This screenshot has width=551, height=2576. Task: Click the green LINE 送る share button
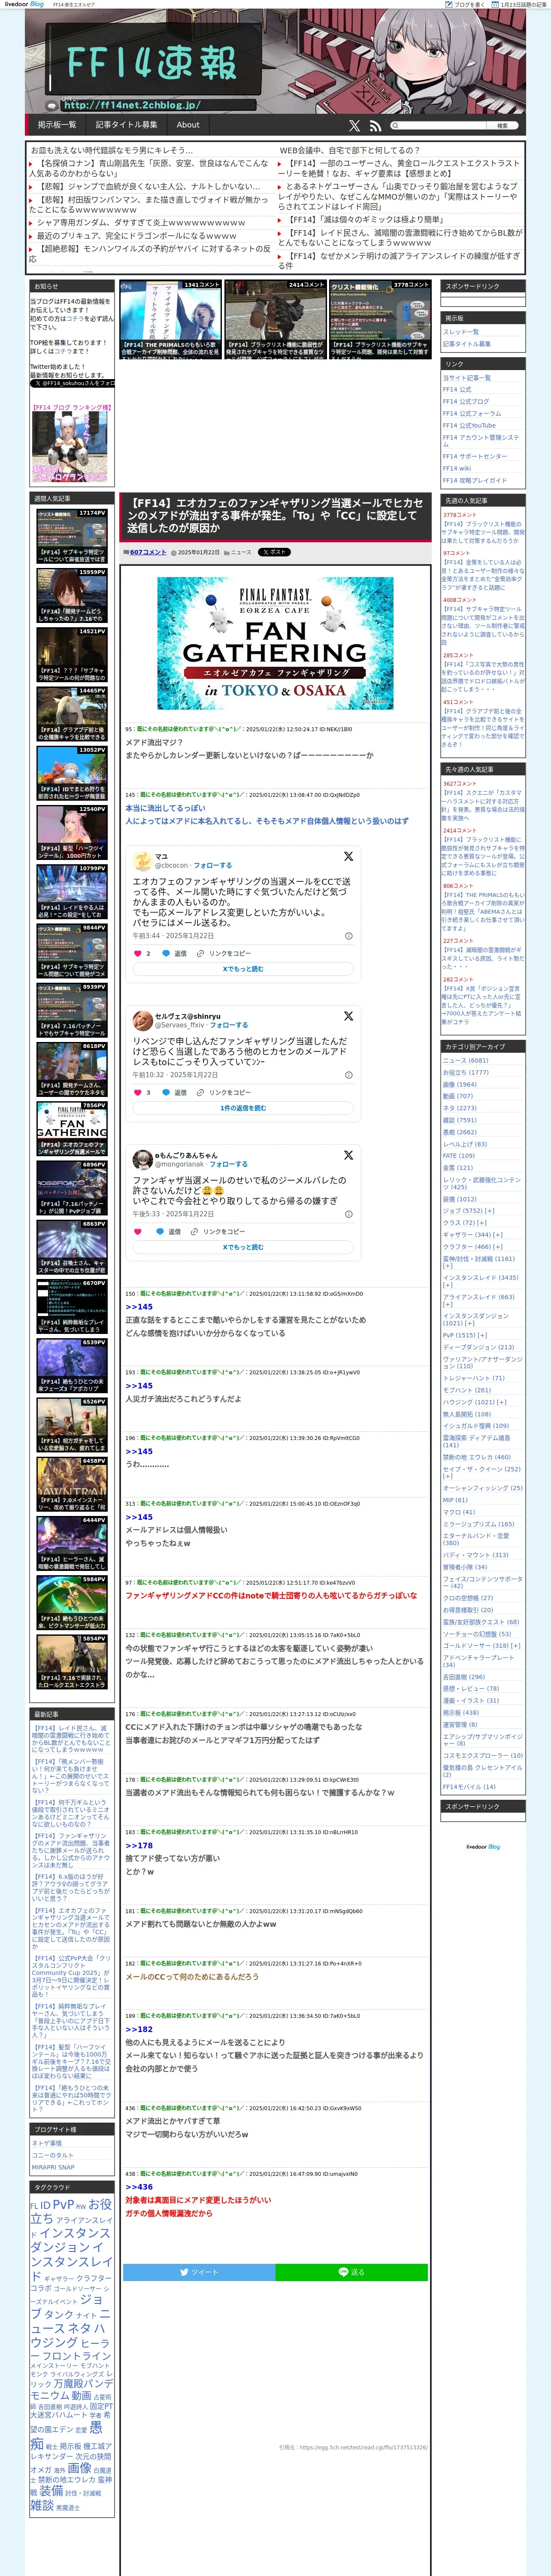(352, 2272)
